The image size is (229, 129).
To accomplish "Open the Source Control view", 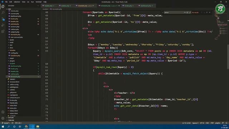I will point(3,19).
